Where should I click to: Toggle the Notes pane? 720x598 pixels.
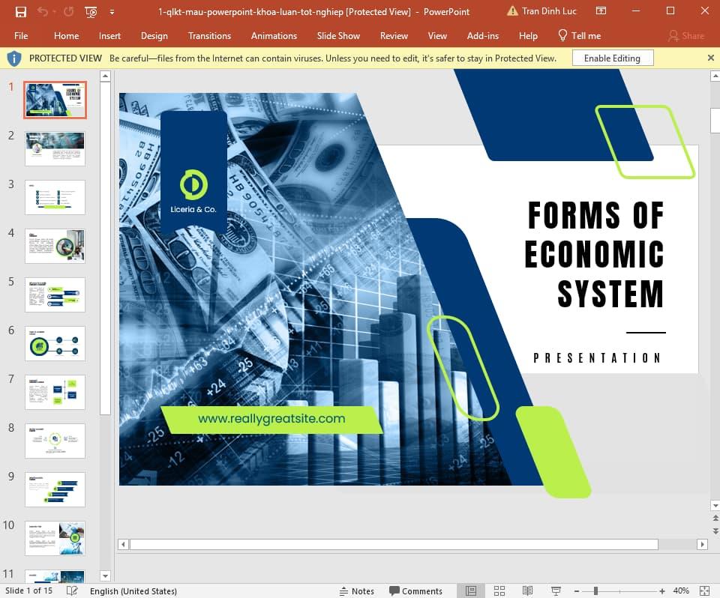coord(358,591)
